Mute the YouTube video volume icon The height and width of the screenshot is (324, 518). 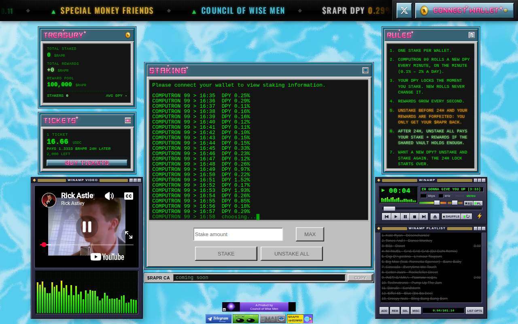[x=109, y=196]
